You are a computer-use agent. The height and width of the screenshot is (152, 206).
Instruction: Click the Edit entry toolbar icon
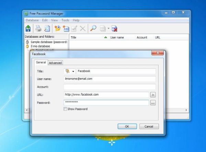pos(74,28)
